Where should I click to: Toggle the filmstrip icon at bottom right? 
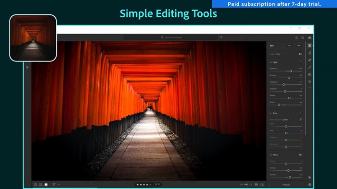[x=257, y=185]
